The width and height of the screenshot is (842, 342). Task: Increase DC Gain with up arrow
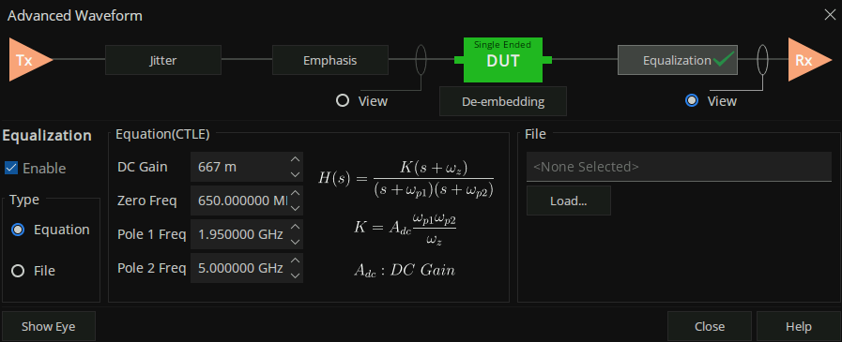[295, 159]
